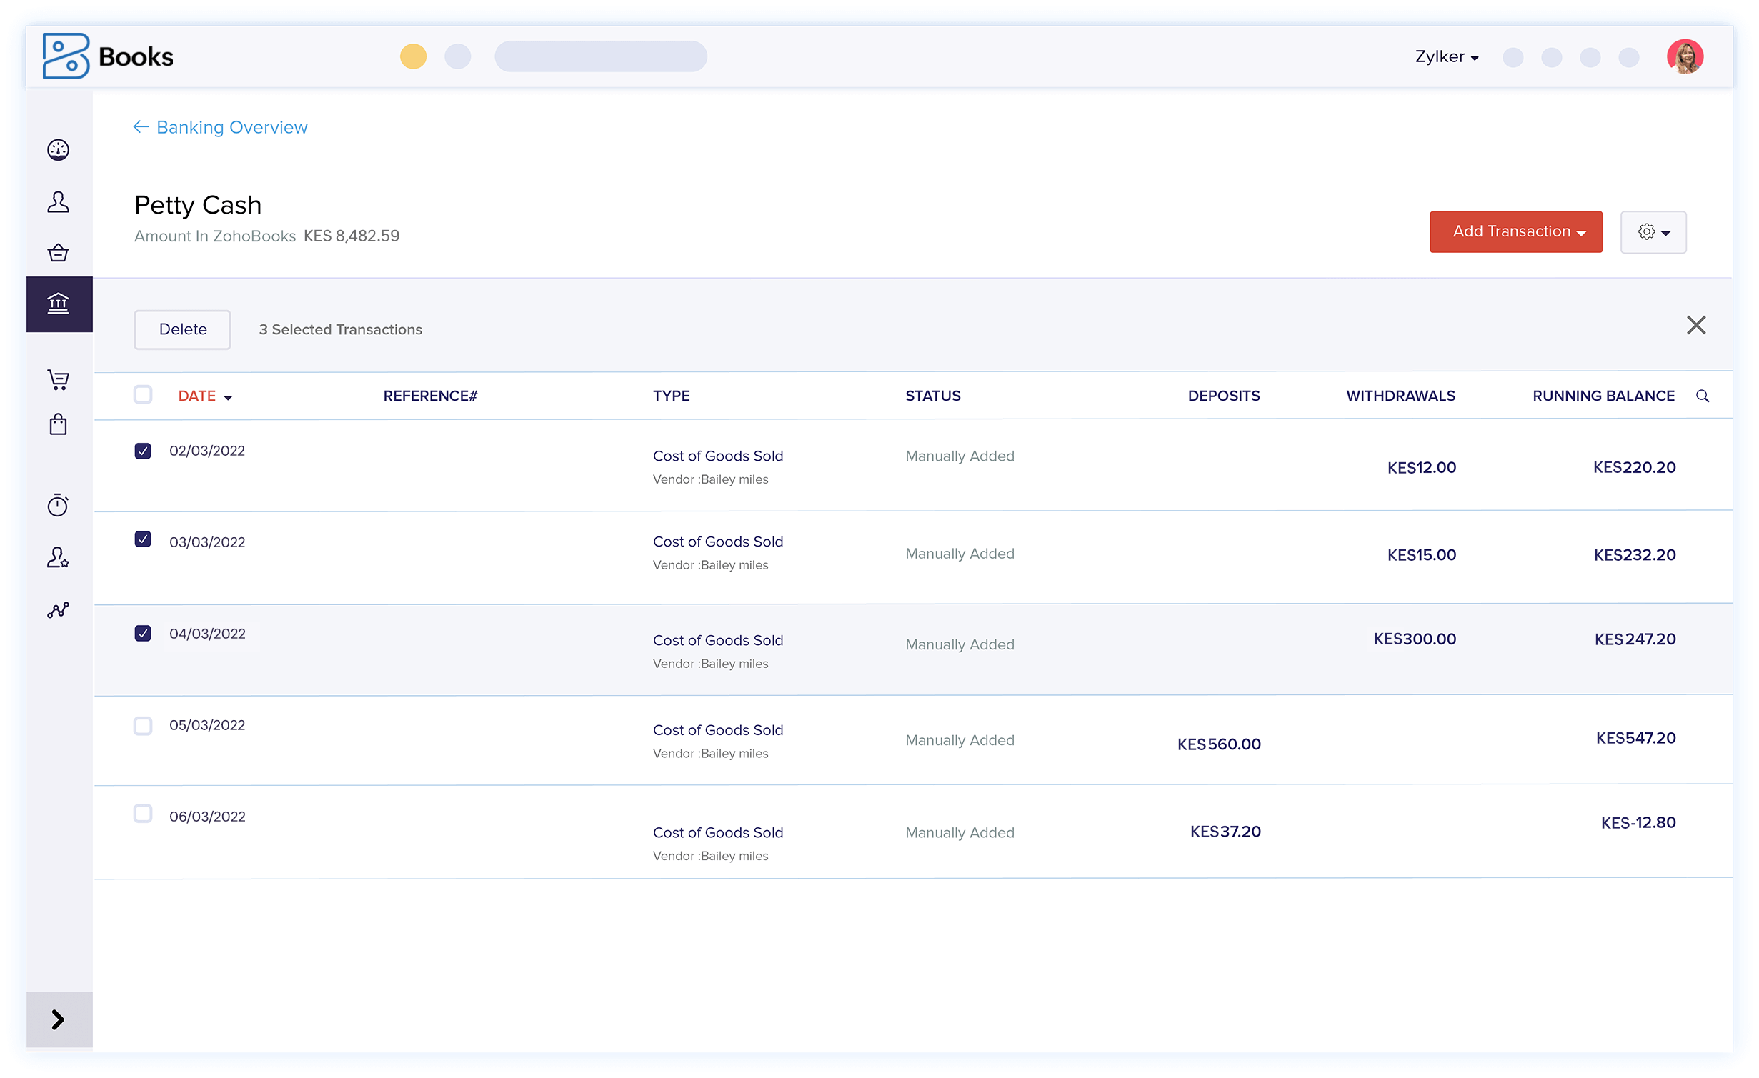Open the Items module icon
This screenshot has height=1078, width=1759.
pos(59,252)
